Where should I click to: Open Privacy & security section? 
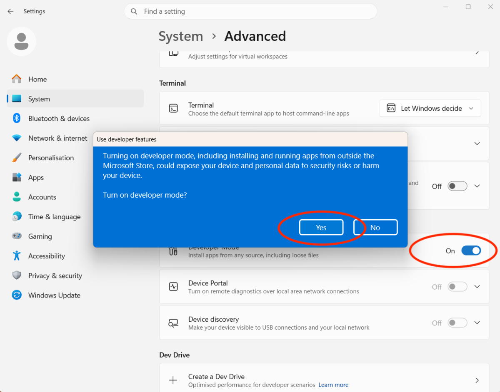click(x=75, y=275)
